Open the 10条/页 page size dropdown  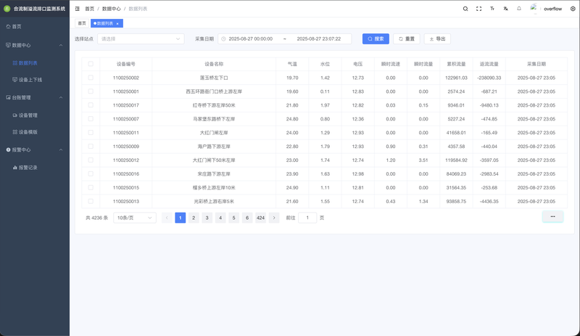click(x=135, y=218)
